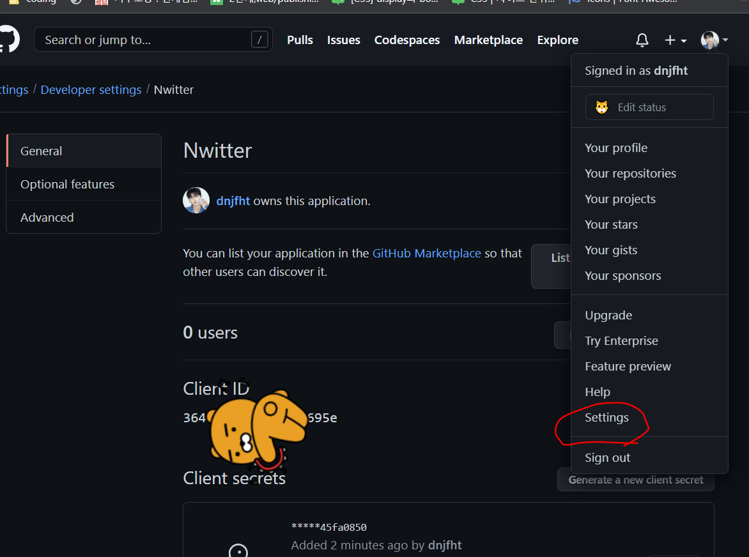
Task: Click the Edit status button
Action: [649, 107]
